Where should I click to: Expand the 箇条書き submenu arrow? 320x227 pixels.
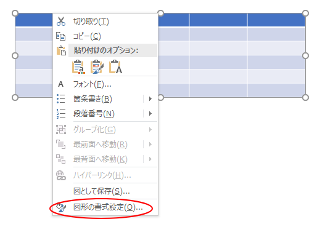pyautogui.click(x=150, y=99)
